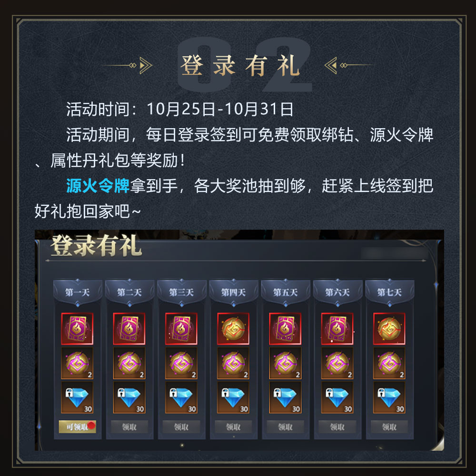
Task: Select the golden orb reward under 第四天
Action: [x=233, y=329]
